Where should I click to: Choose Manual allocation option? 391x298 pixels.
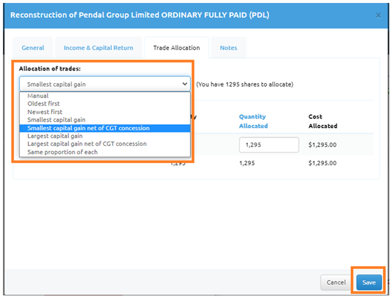38,96
